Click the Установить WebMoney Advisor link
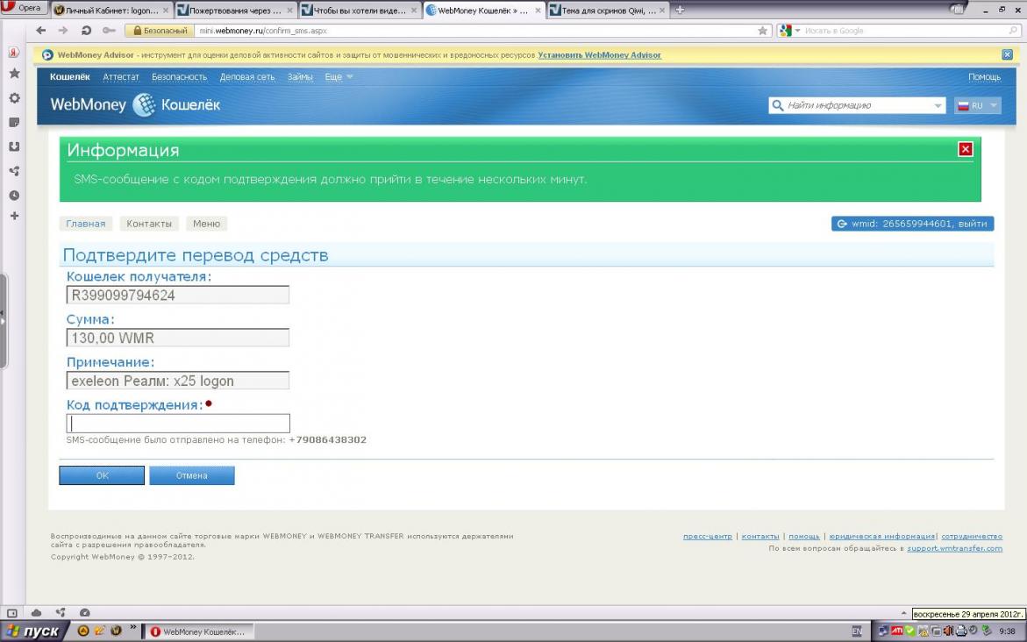The width and height of the screenshot is (1027, 642). point(599,55)
